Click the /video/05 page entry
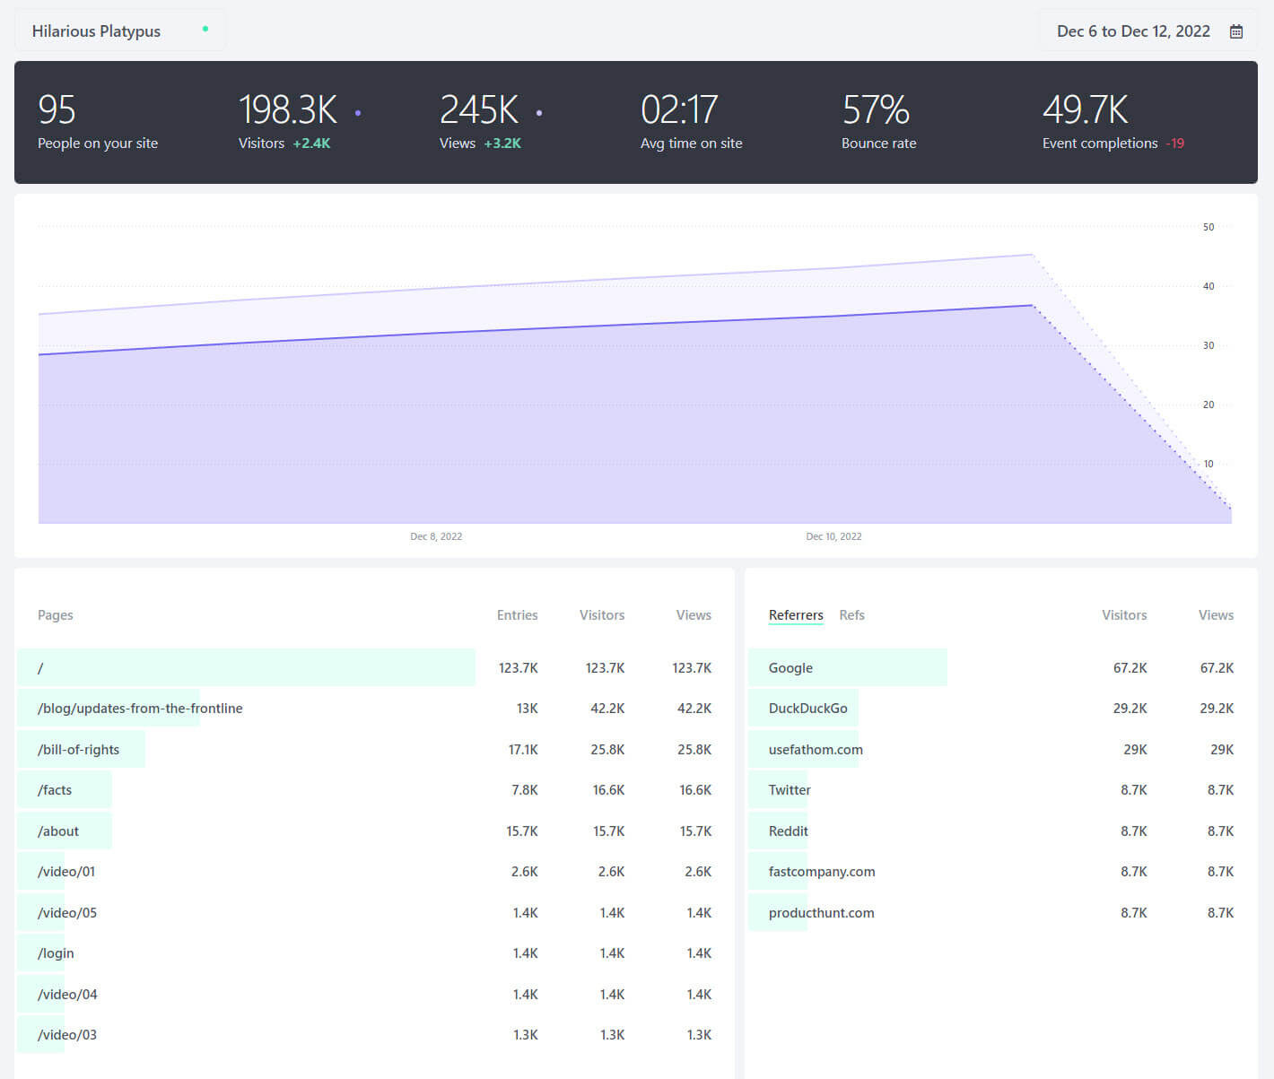 pos(375,912)
